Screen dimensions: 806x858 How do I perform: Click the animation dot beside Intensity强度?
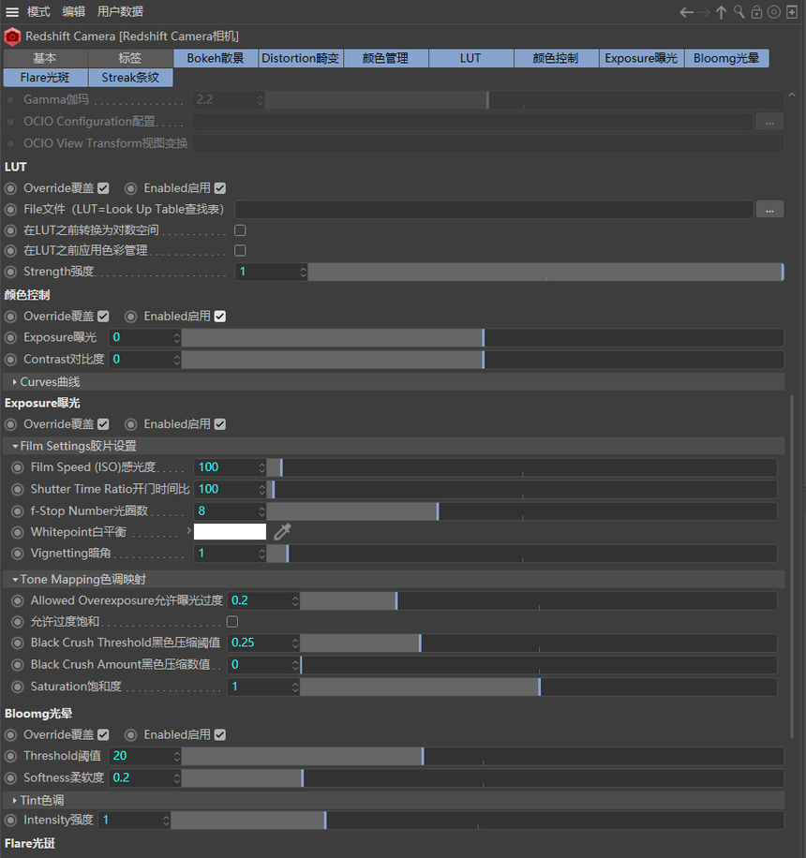(10, 821)
